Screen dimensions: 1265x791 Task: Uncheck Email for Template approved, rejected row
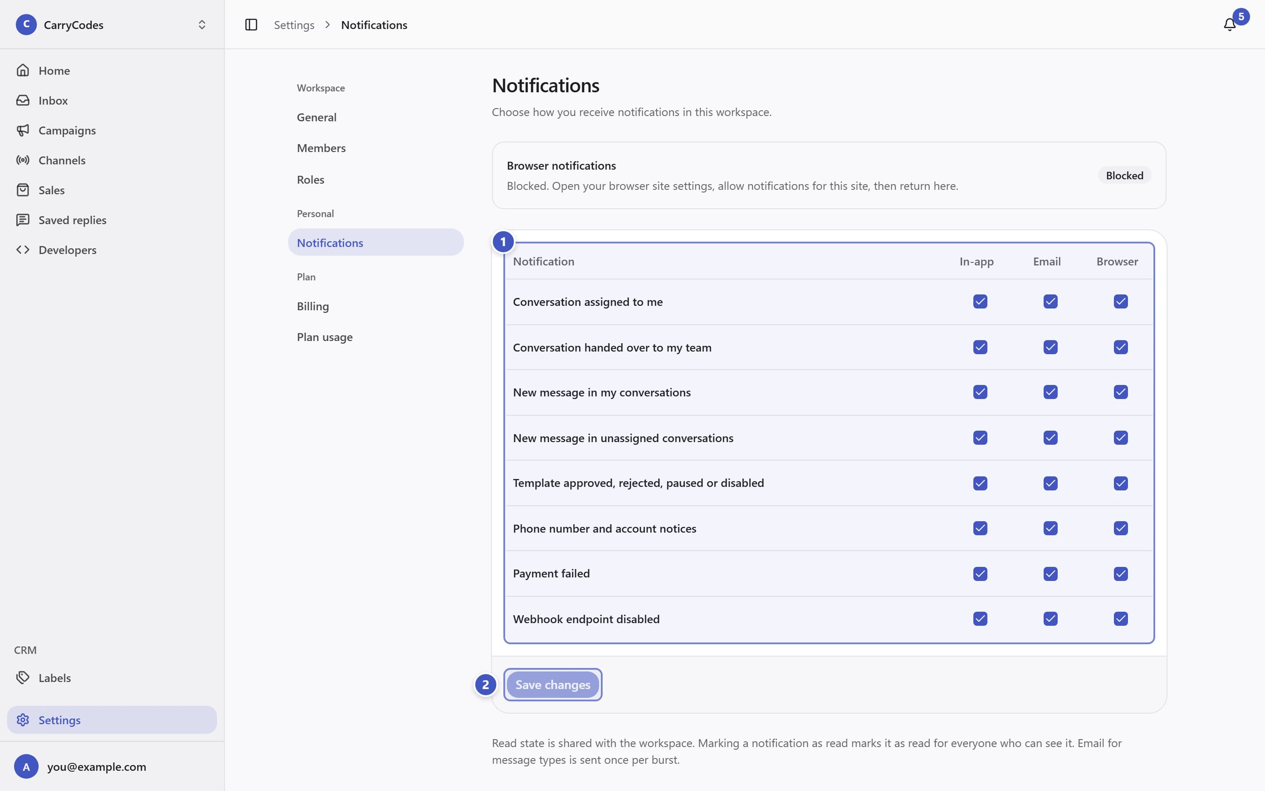[x=1050, y=483]
